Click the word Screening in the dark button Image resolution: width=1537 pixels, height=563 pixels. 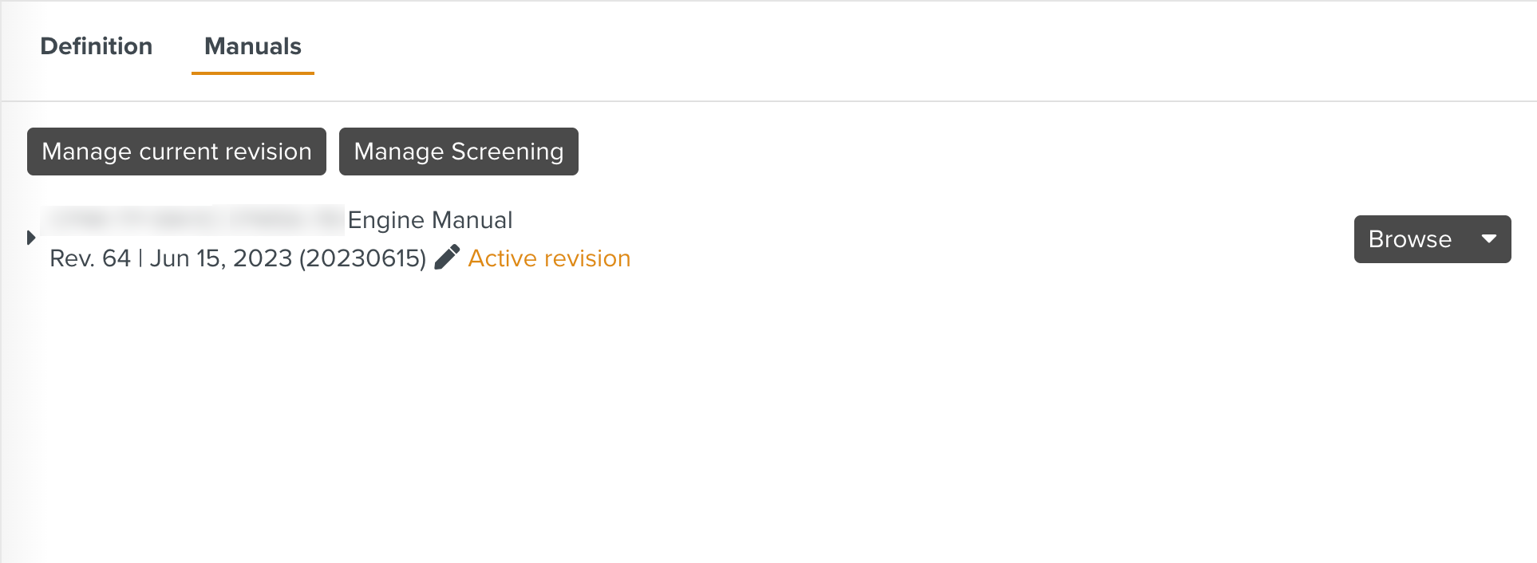point(508,152)
